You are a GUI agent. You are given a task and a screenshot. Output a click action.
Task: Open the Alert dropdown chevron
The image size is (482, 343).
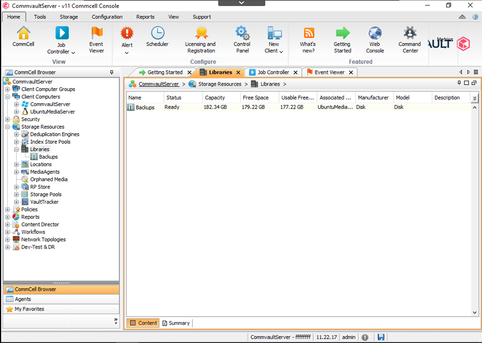coord(127,53)
